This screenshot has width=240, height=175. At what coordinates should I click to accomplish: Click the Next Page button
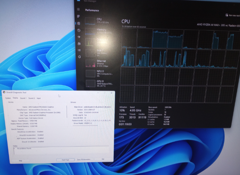click(x=66, y=160)
